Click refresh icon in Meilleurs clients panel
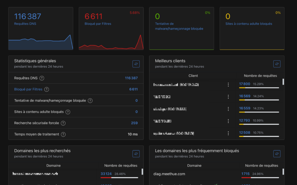 [277, 64]
